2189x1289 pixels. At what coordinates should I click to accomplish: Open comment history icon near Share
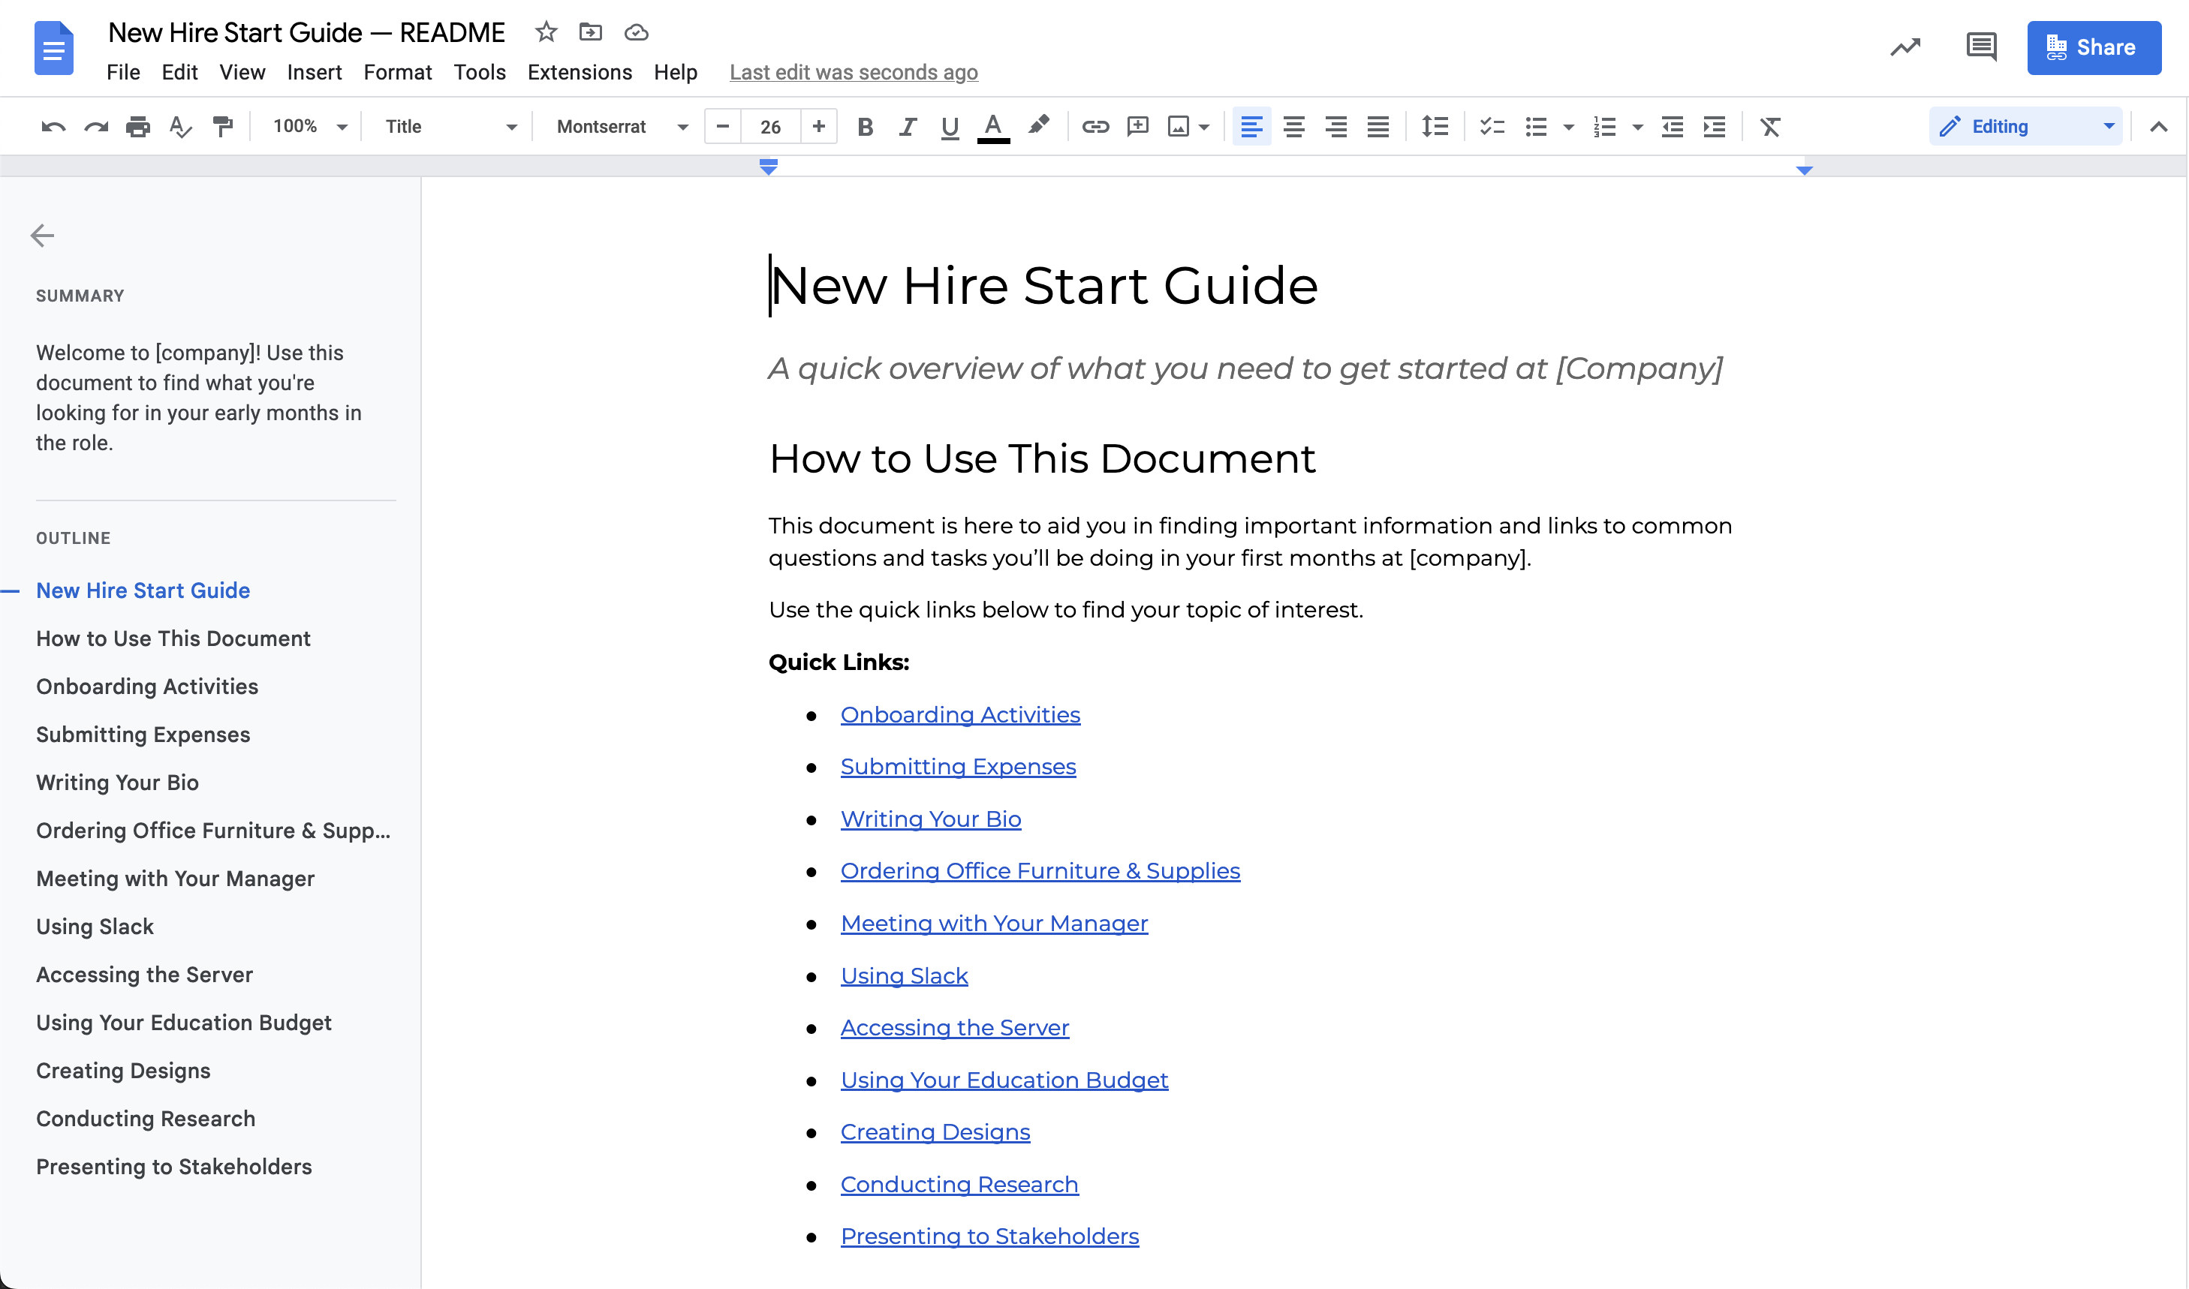coord(1980,47)
